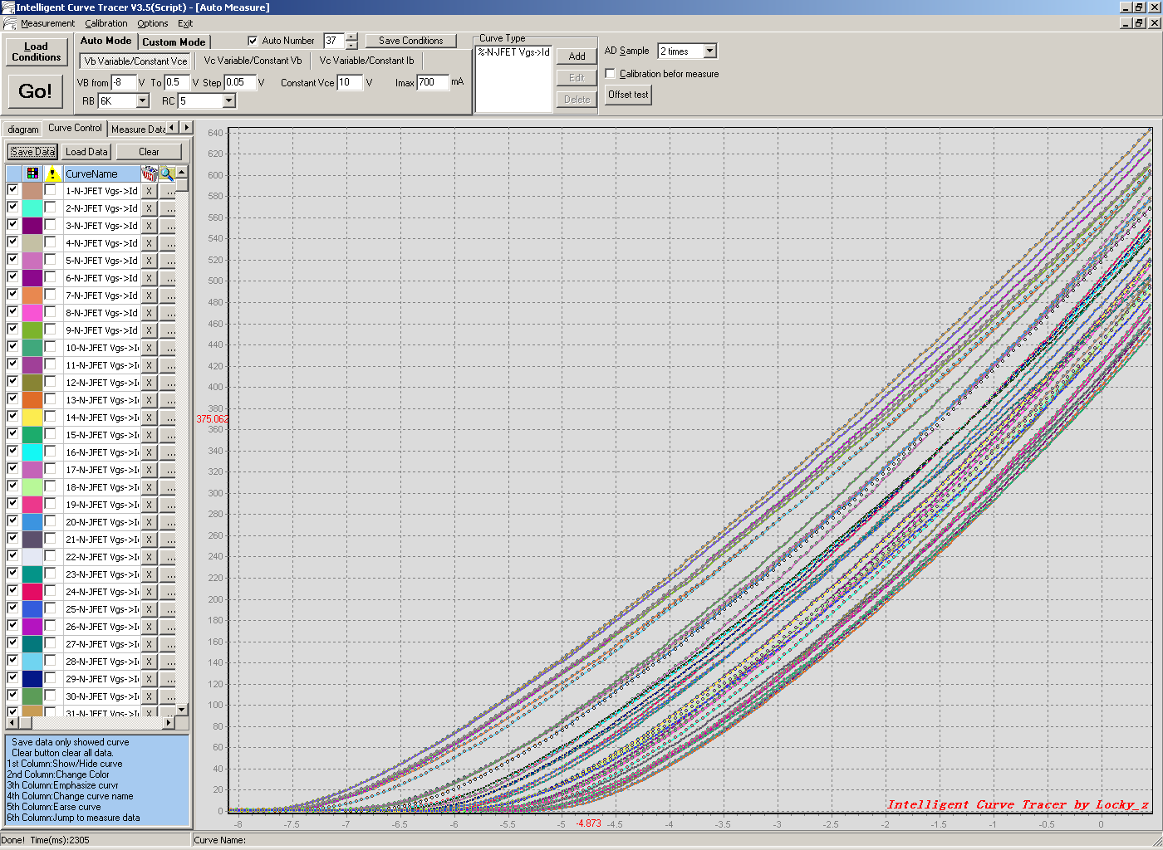Change color swatch of curve 7-N-JFET
Image resolution: width=1163 pixels, height=850 pixels.
pos(32,296)
